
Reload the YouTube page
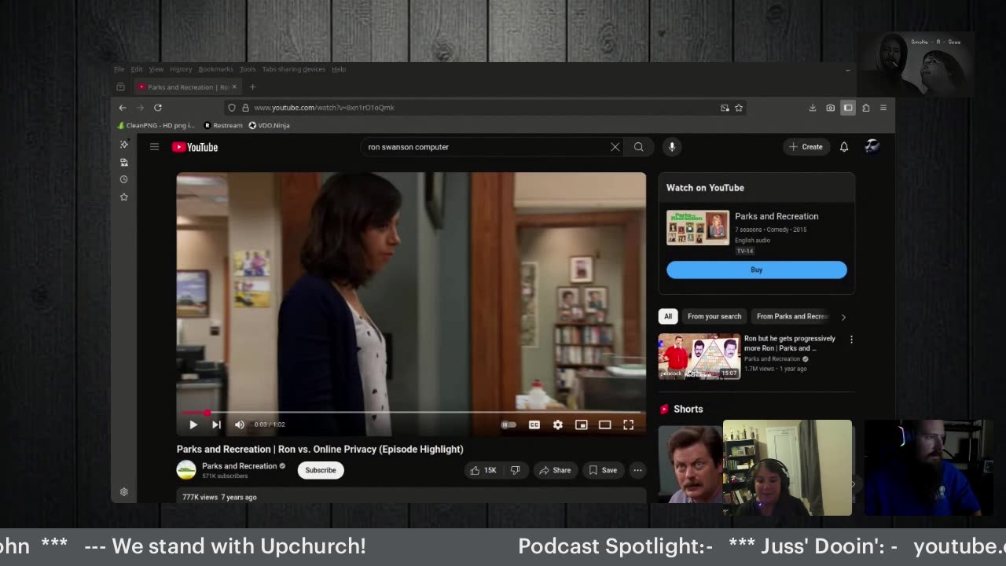tap(158, 108)
